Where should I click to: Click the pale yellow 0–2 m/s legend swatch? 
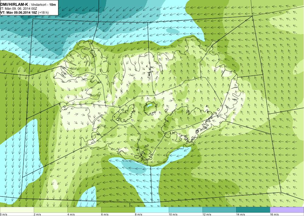click(17, 210)
